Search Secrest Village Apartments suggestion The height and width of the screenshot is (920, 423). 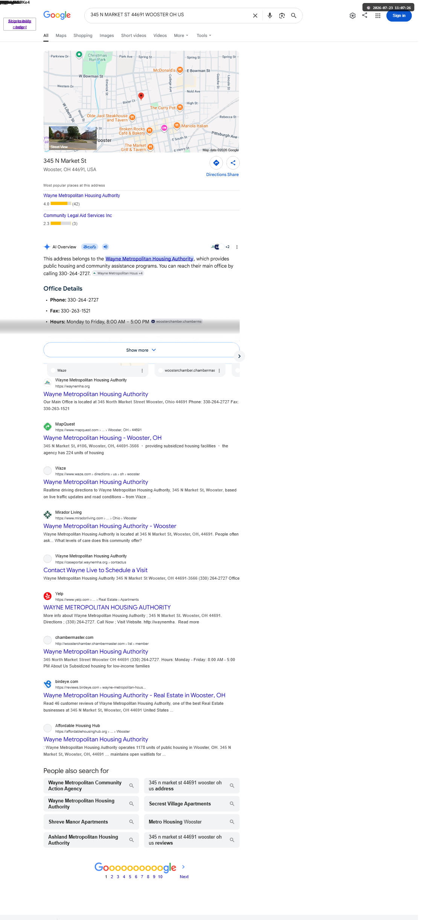pos(192,804)
